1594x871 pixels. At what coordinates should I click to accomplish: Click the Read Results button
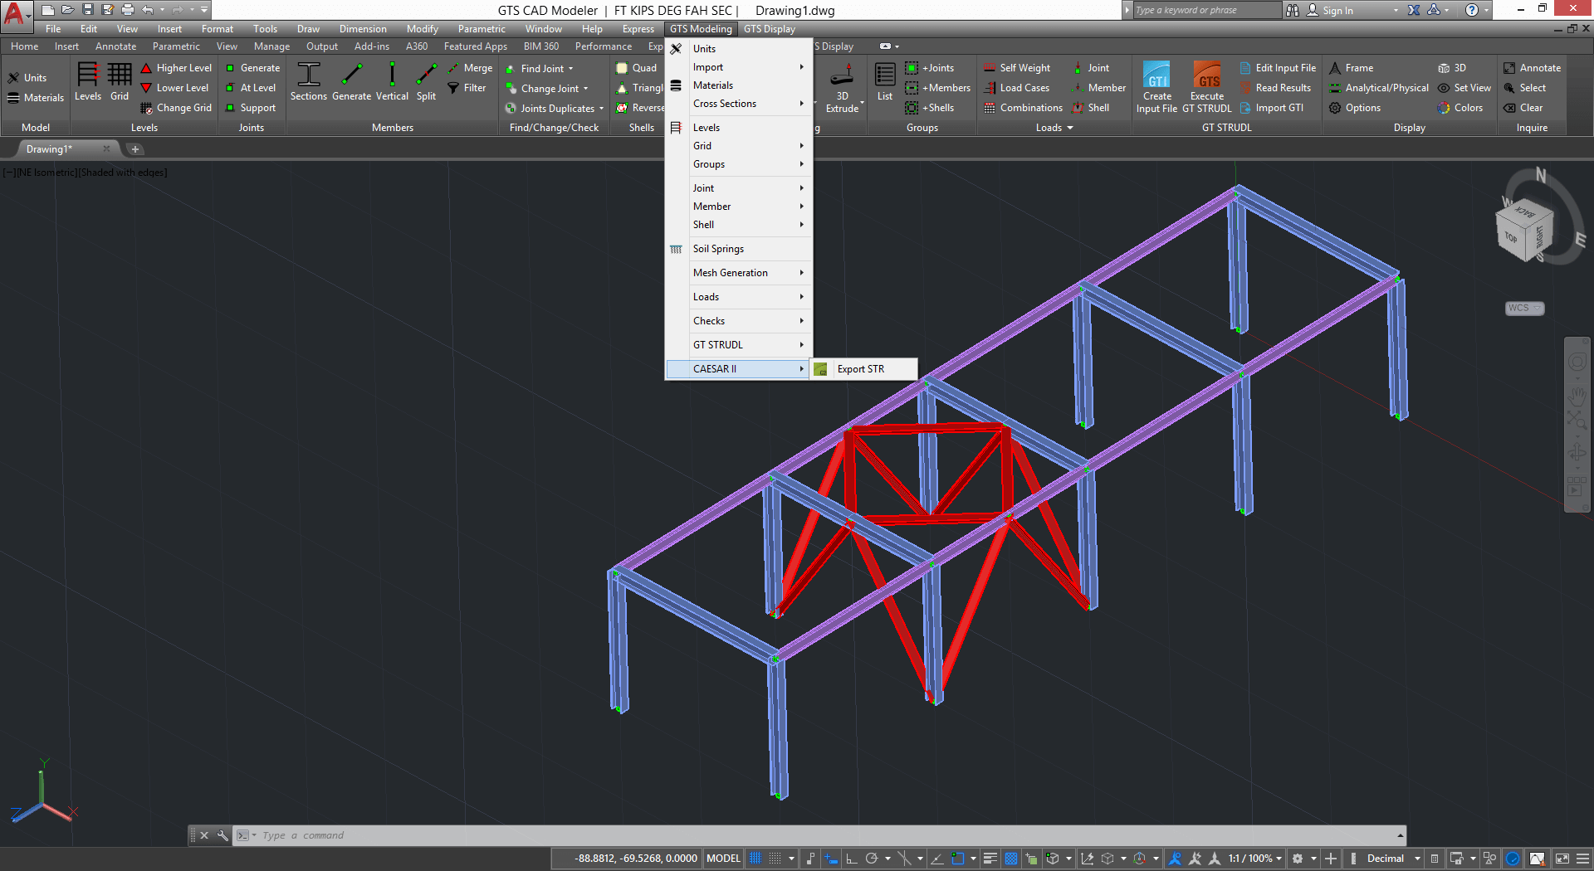tap(1283, 88)
